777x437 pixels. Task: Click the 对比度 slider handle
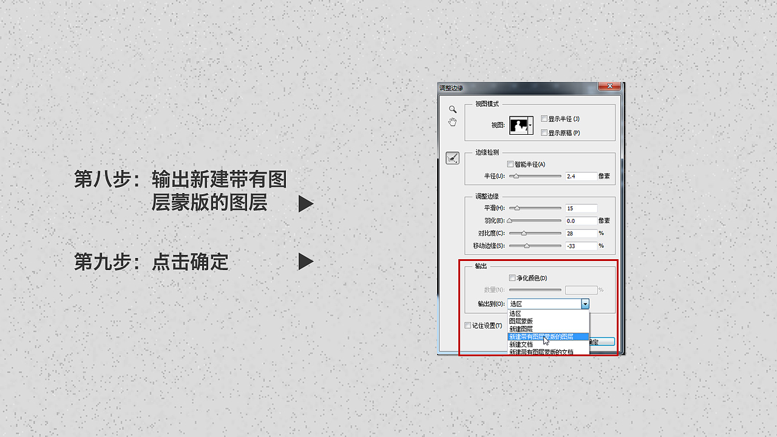coord(524,234)
